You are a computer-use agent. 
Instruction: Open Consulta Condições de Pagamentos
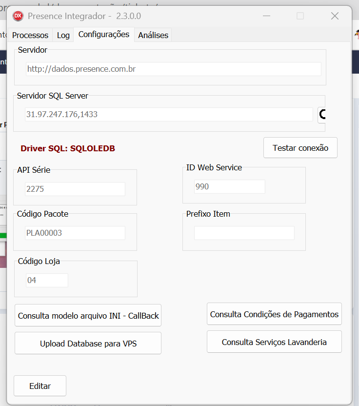coord(274,314)
